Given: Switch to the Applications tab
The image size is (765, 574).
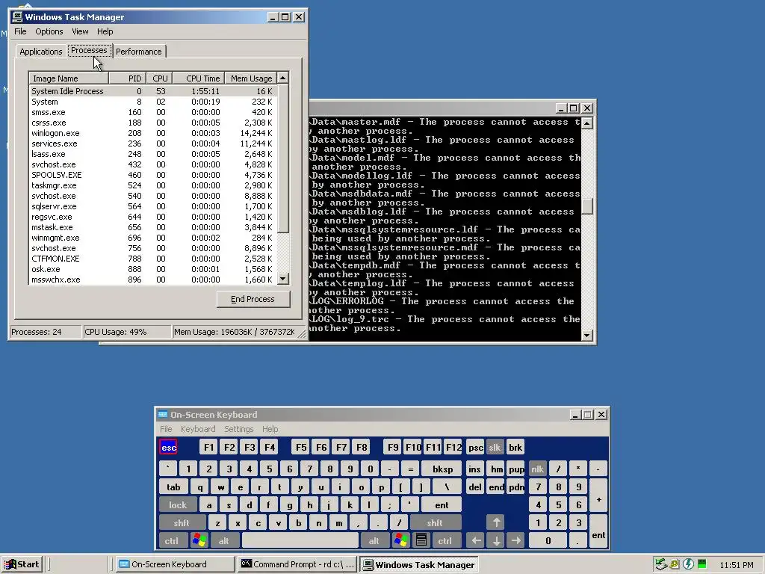Looking at the screenshot, I should point(41,52).
